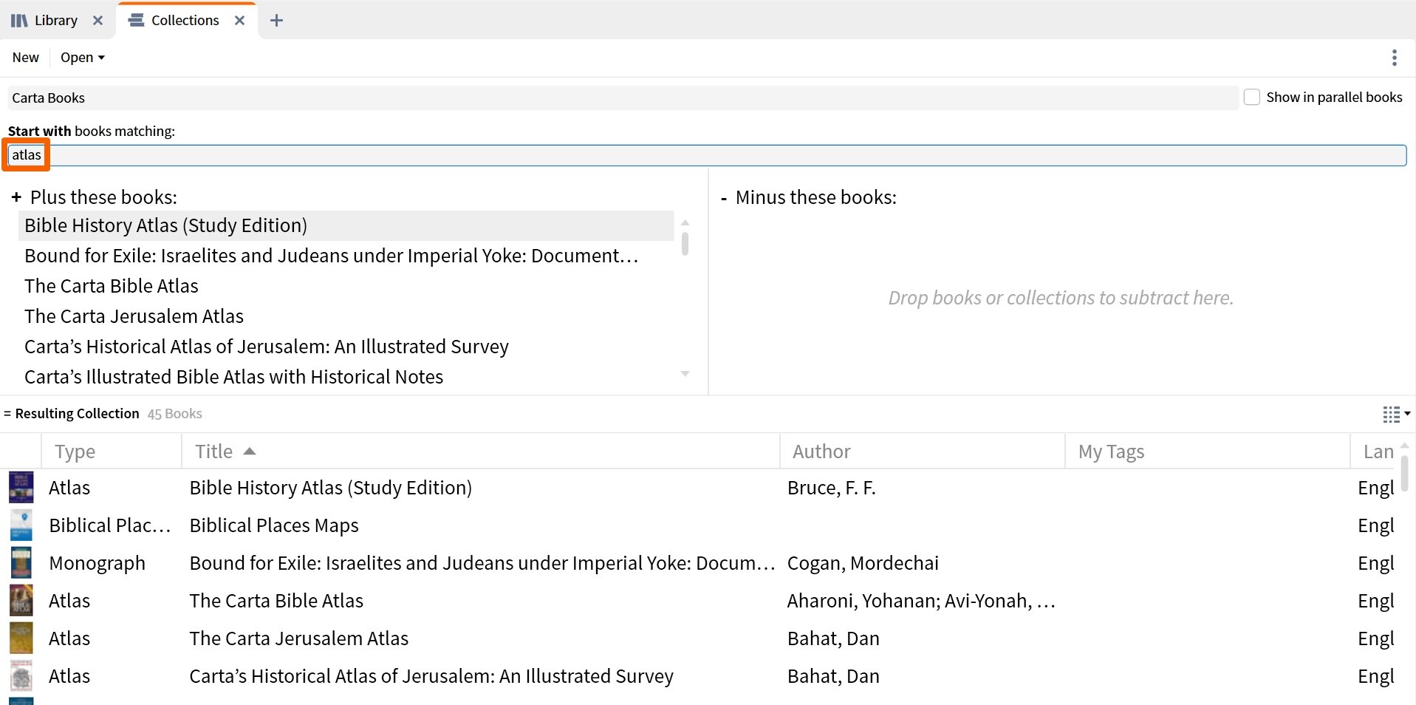Close the Collections tab
Viewport: 1416px width, 705px height.
click(239, 21)
